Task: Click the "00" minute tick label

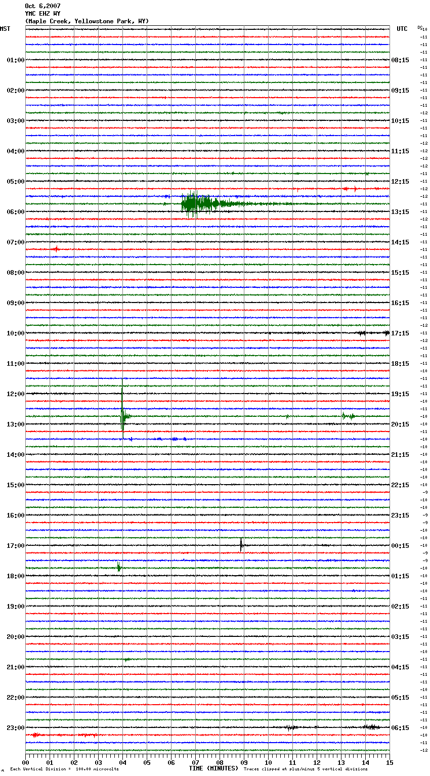Action: tap(25, 762)
